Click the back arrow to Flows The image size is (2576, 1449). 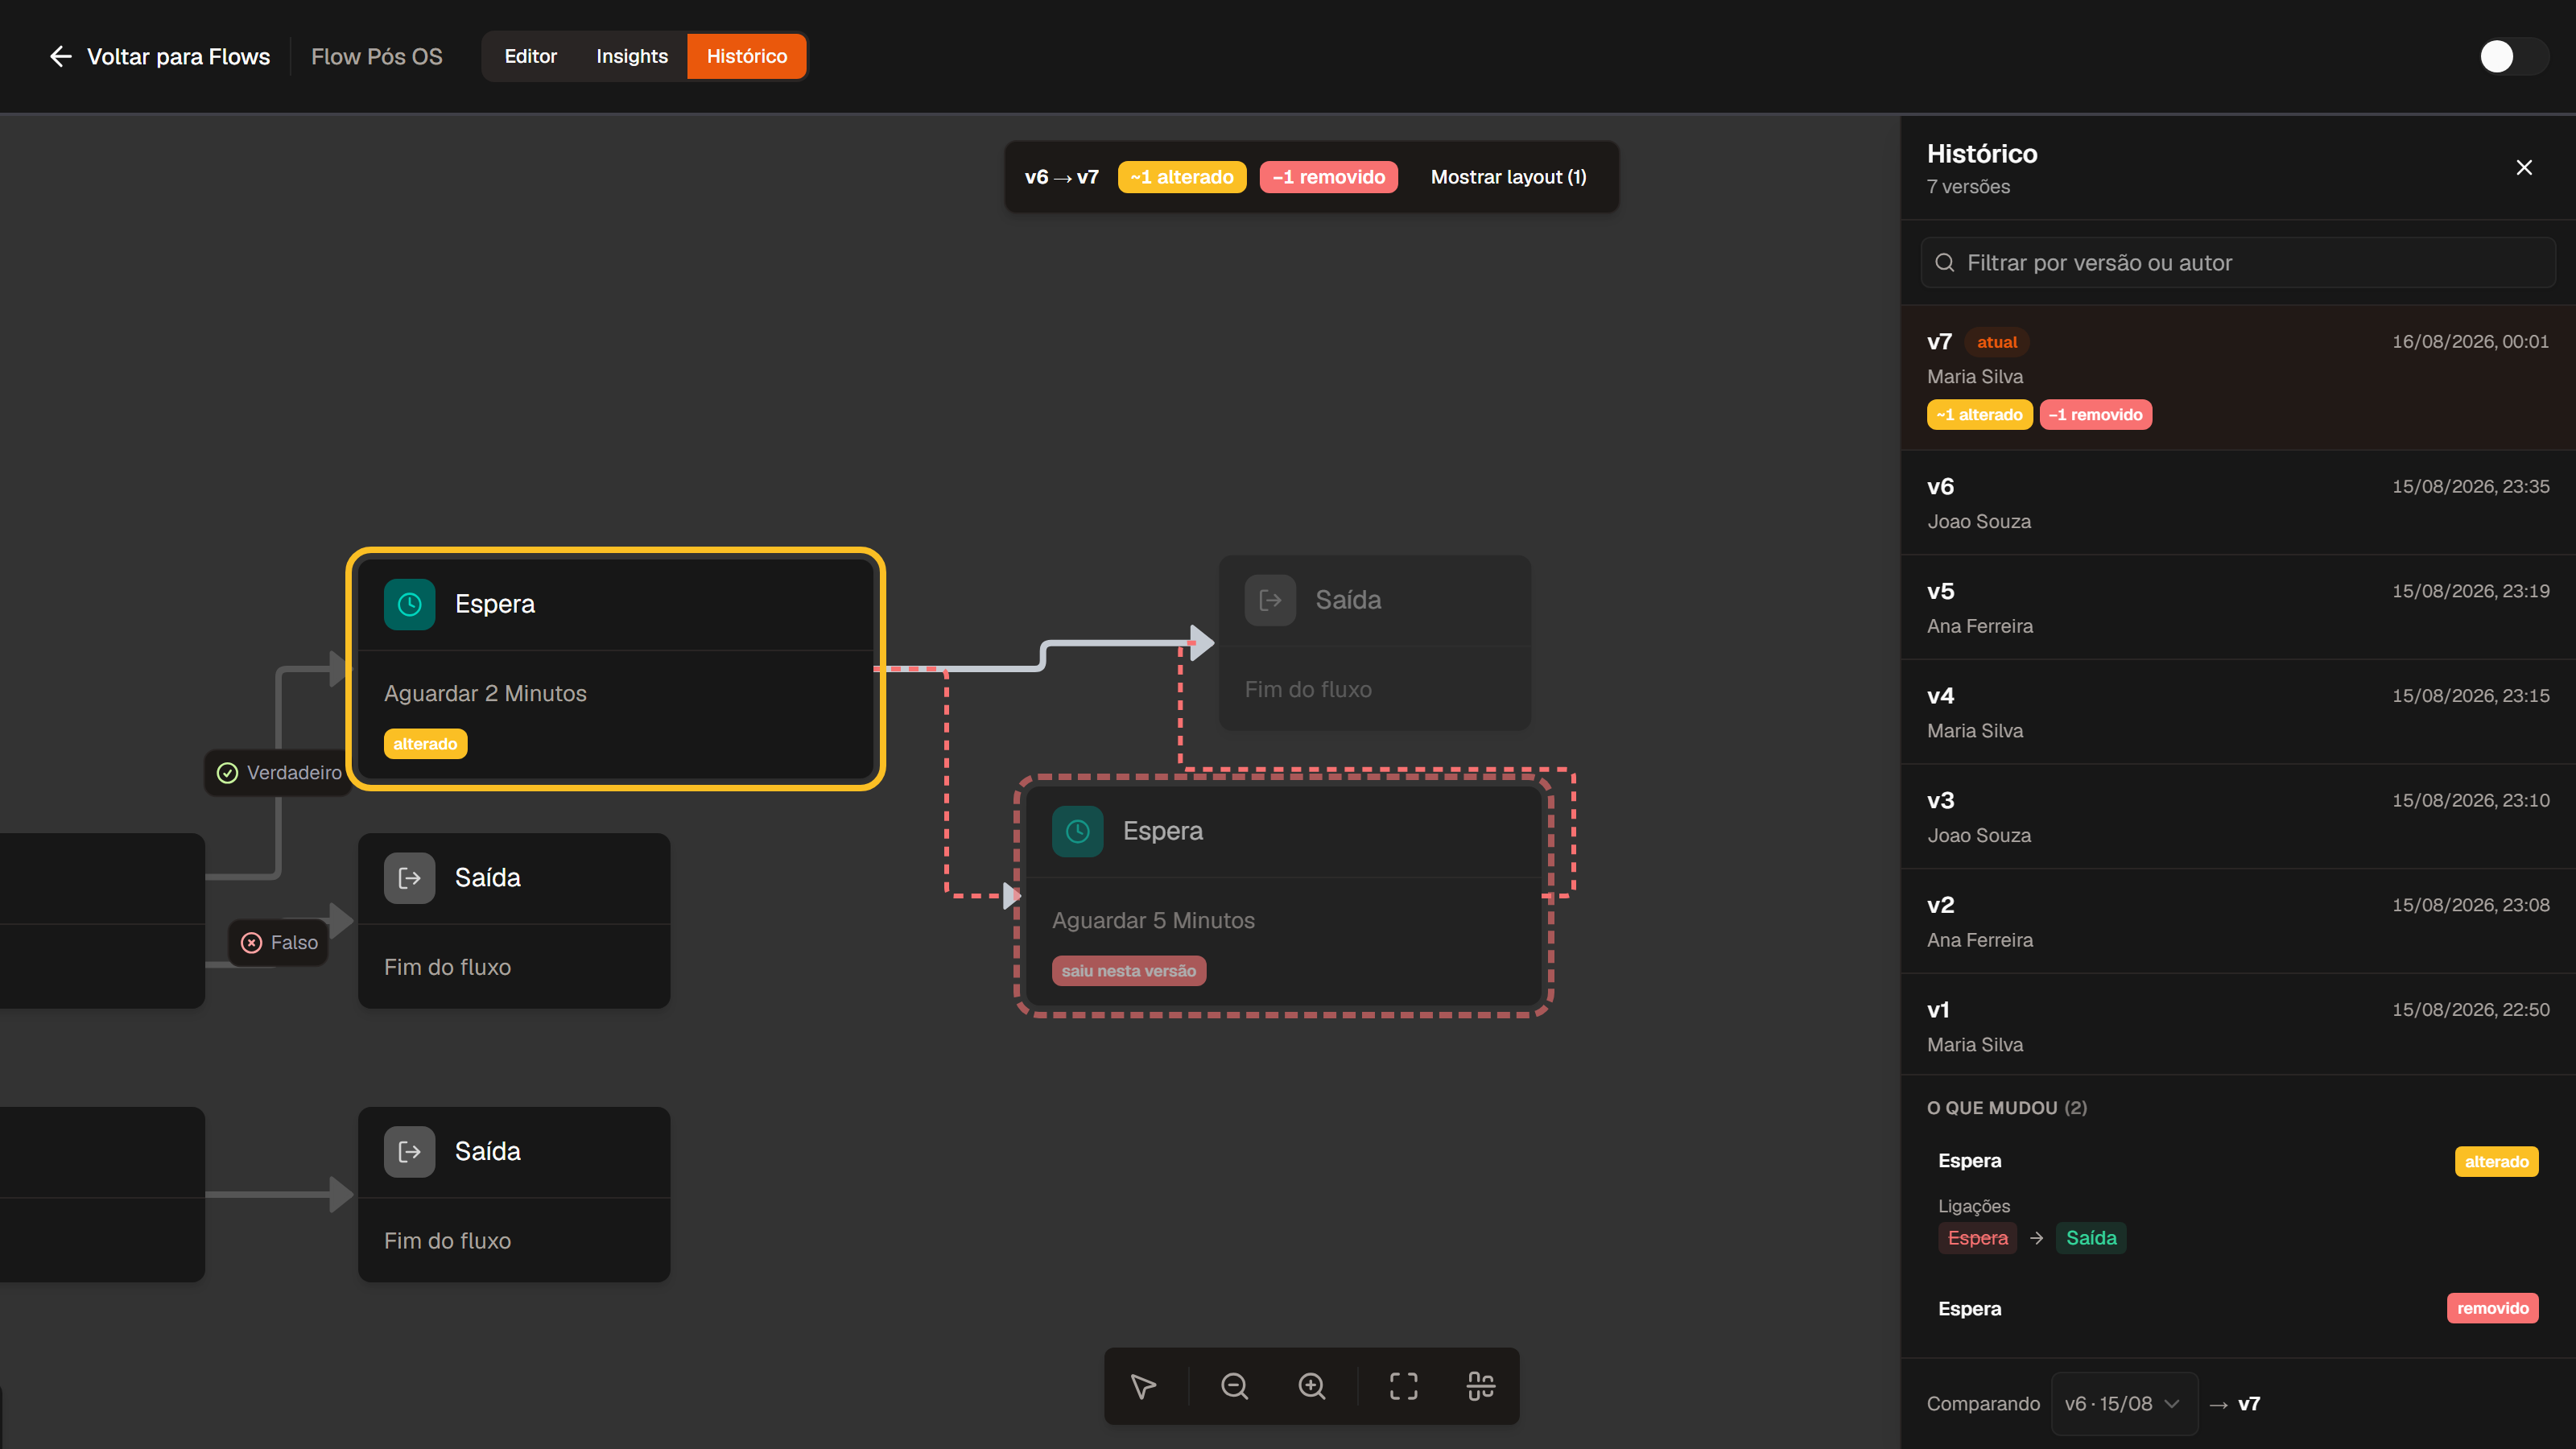point(60,56)
